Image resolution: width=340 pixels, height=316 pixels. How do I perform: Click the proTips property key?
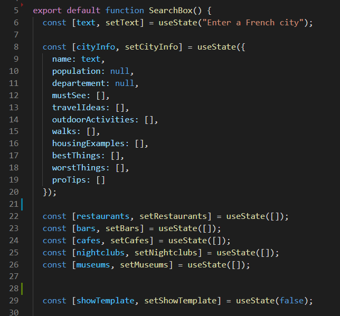coord(69,180)
